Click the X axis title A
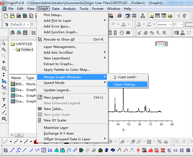This screenshot has width=193, height=157. click(x=123, y=130)
